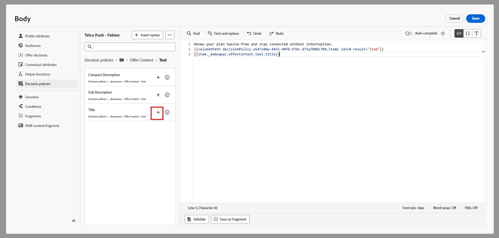Switch to plain text view mode

click(x=476, y=33)
